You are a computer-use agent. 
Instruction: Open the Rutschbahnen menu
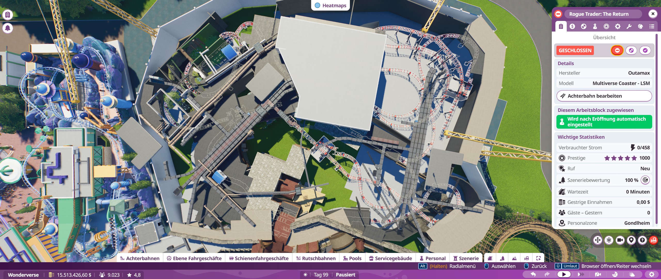[316, 258]
